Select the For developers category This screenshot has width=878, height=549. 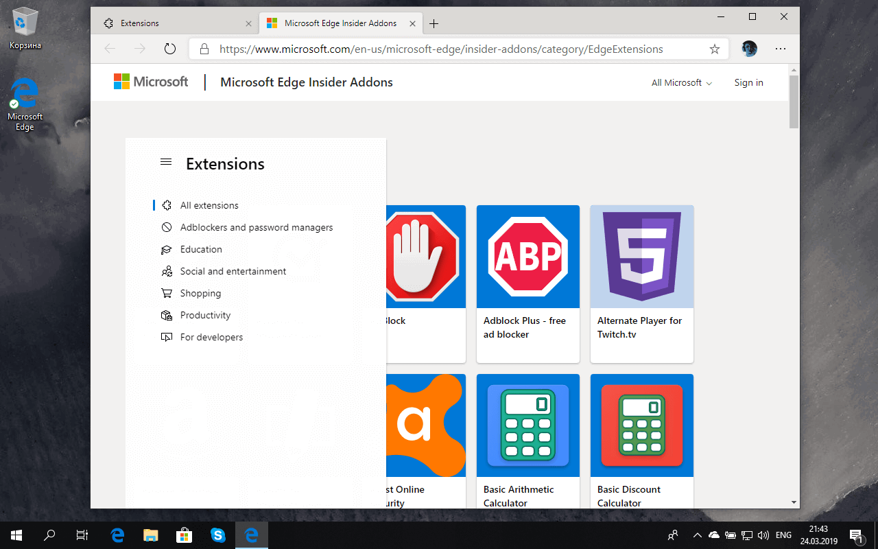[x=211, y=337]
